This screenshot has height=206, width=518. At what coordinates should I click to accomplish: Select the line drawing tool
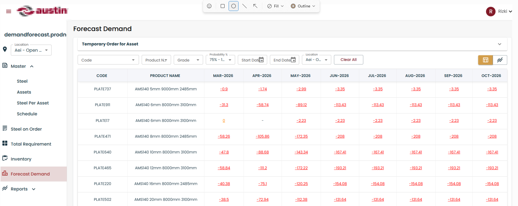pos(245,6)
